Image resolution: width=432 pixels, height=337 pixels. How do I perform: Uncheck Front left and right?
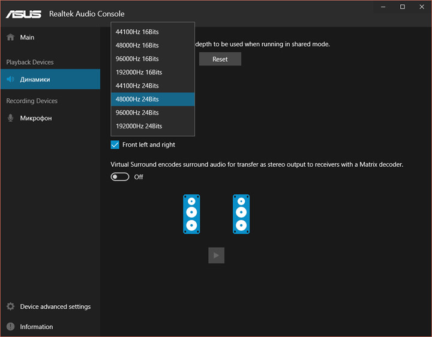click(x=115, y=145)
